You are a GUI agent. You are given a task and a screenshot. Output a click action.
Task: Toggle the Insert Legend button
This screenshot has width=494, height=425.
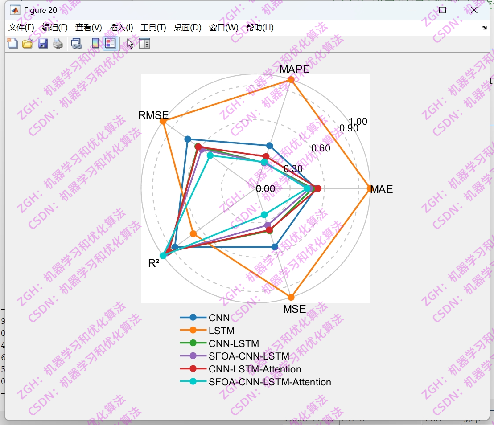pyautogui.click(x=110, y=43)
